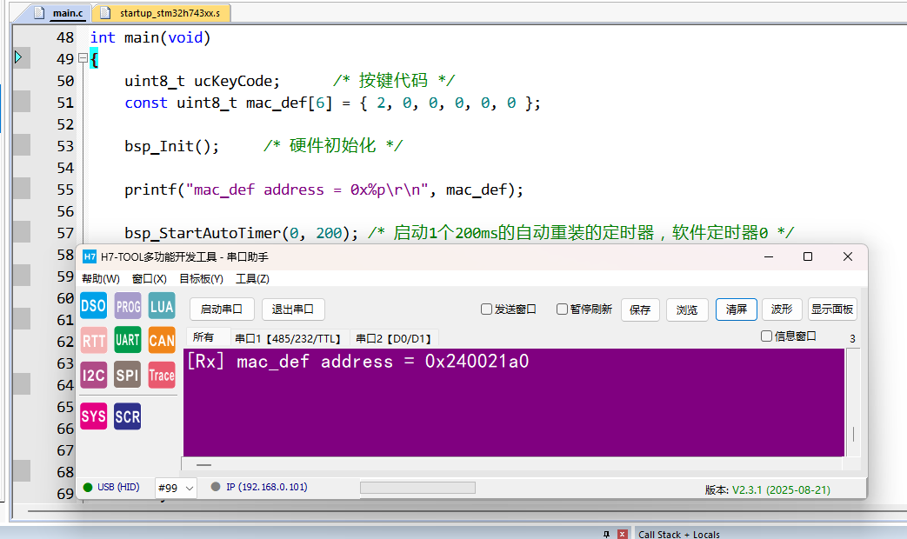Open the 帮助(W) menu
Screen dimensions: 907x539
[x=101, y=279]
